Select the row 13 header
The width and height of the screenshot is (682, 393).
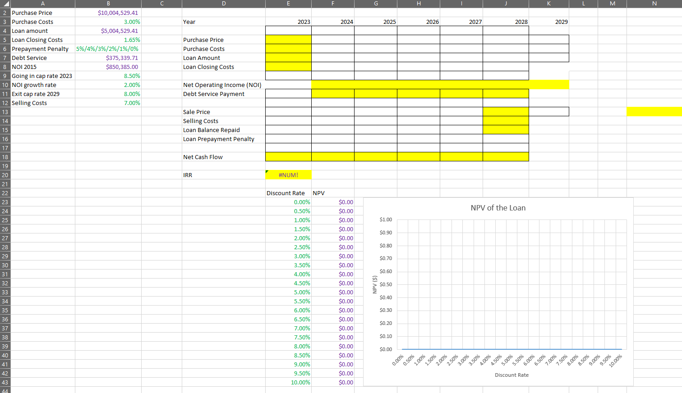point(5,112)
